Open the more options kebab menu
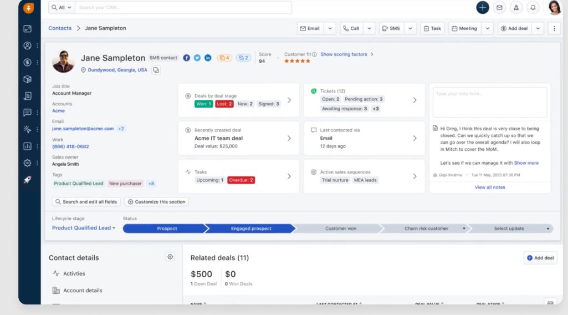568x315 pixels. (554, 28)
